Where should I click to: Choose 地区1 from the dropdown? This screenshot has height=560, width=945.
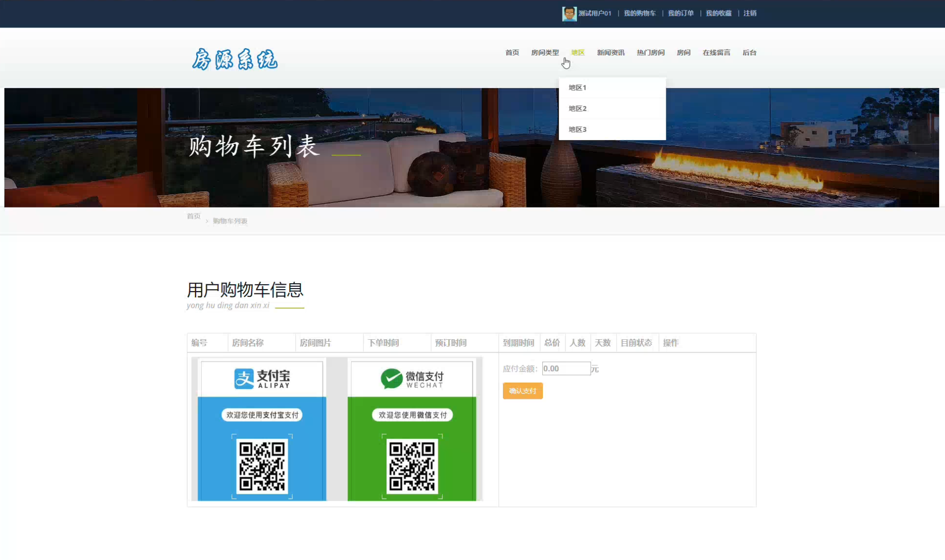[612, 88]
